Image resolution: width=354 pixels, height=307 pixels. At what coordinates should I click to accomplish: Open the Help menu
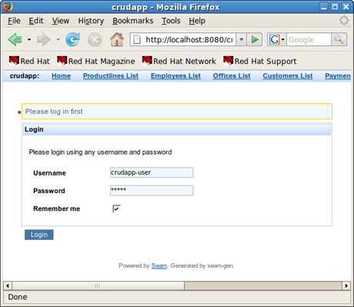pos(197,21)
